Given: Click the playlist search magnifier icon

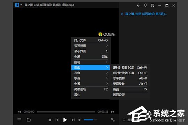Looking at the screenshot, I should [124, 120].
